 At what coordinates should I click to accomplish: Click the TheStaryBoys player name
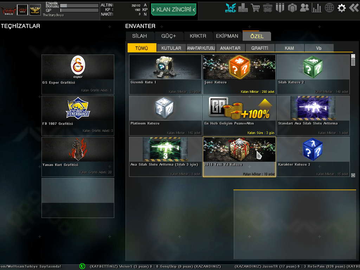(53, 15)
